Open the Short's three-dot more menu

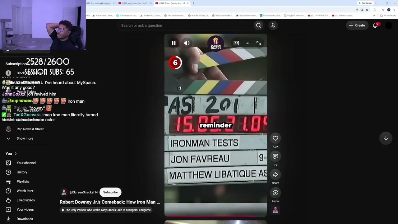248,43
